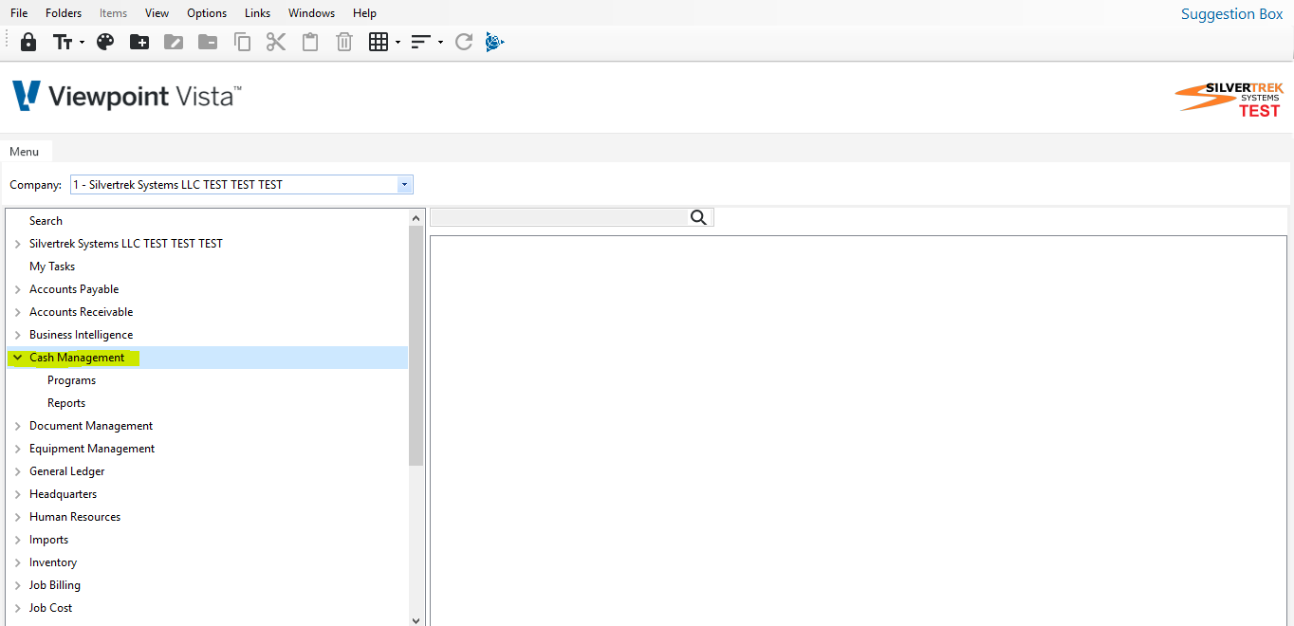Expand the Accounts Receivable node

point(17,312)
